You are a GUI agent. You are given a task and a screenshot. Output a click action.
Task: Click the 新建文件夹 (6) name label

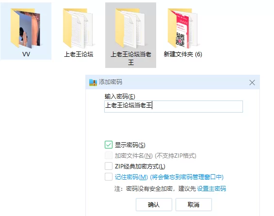[183, 54]
